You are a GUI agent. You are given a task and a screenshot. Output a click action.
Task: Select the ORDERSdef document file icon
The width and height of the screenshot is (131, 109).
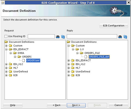23,60
